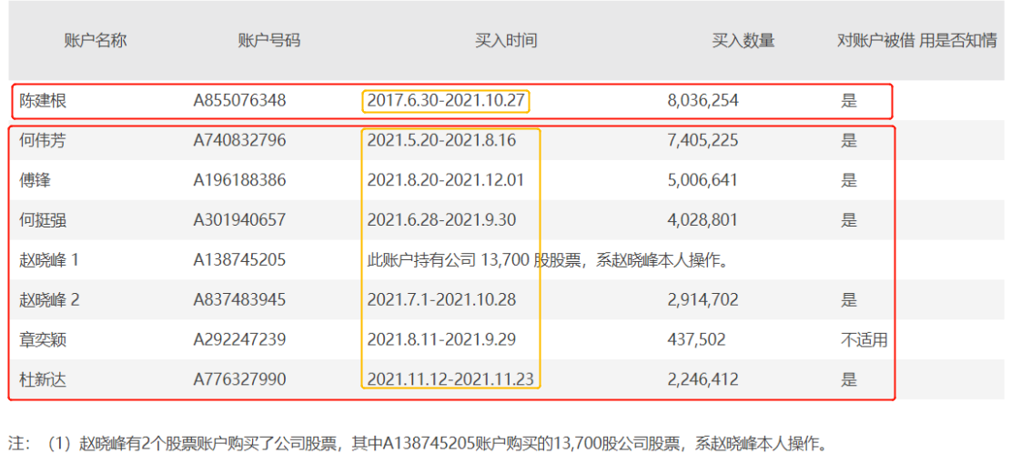Select the name cell 何伟芳

[x=44, y=140]
